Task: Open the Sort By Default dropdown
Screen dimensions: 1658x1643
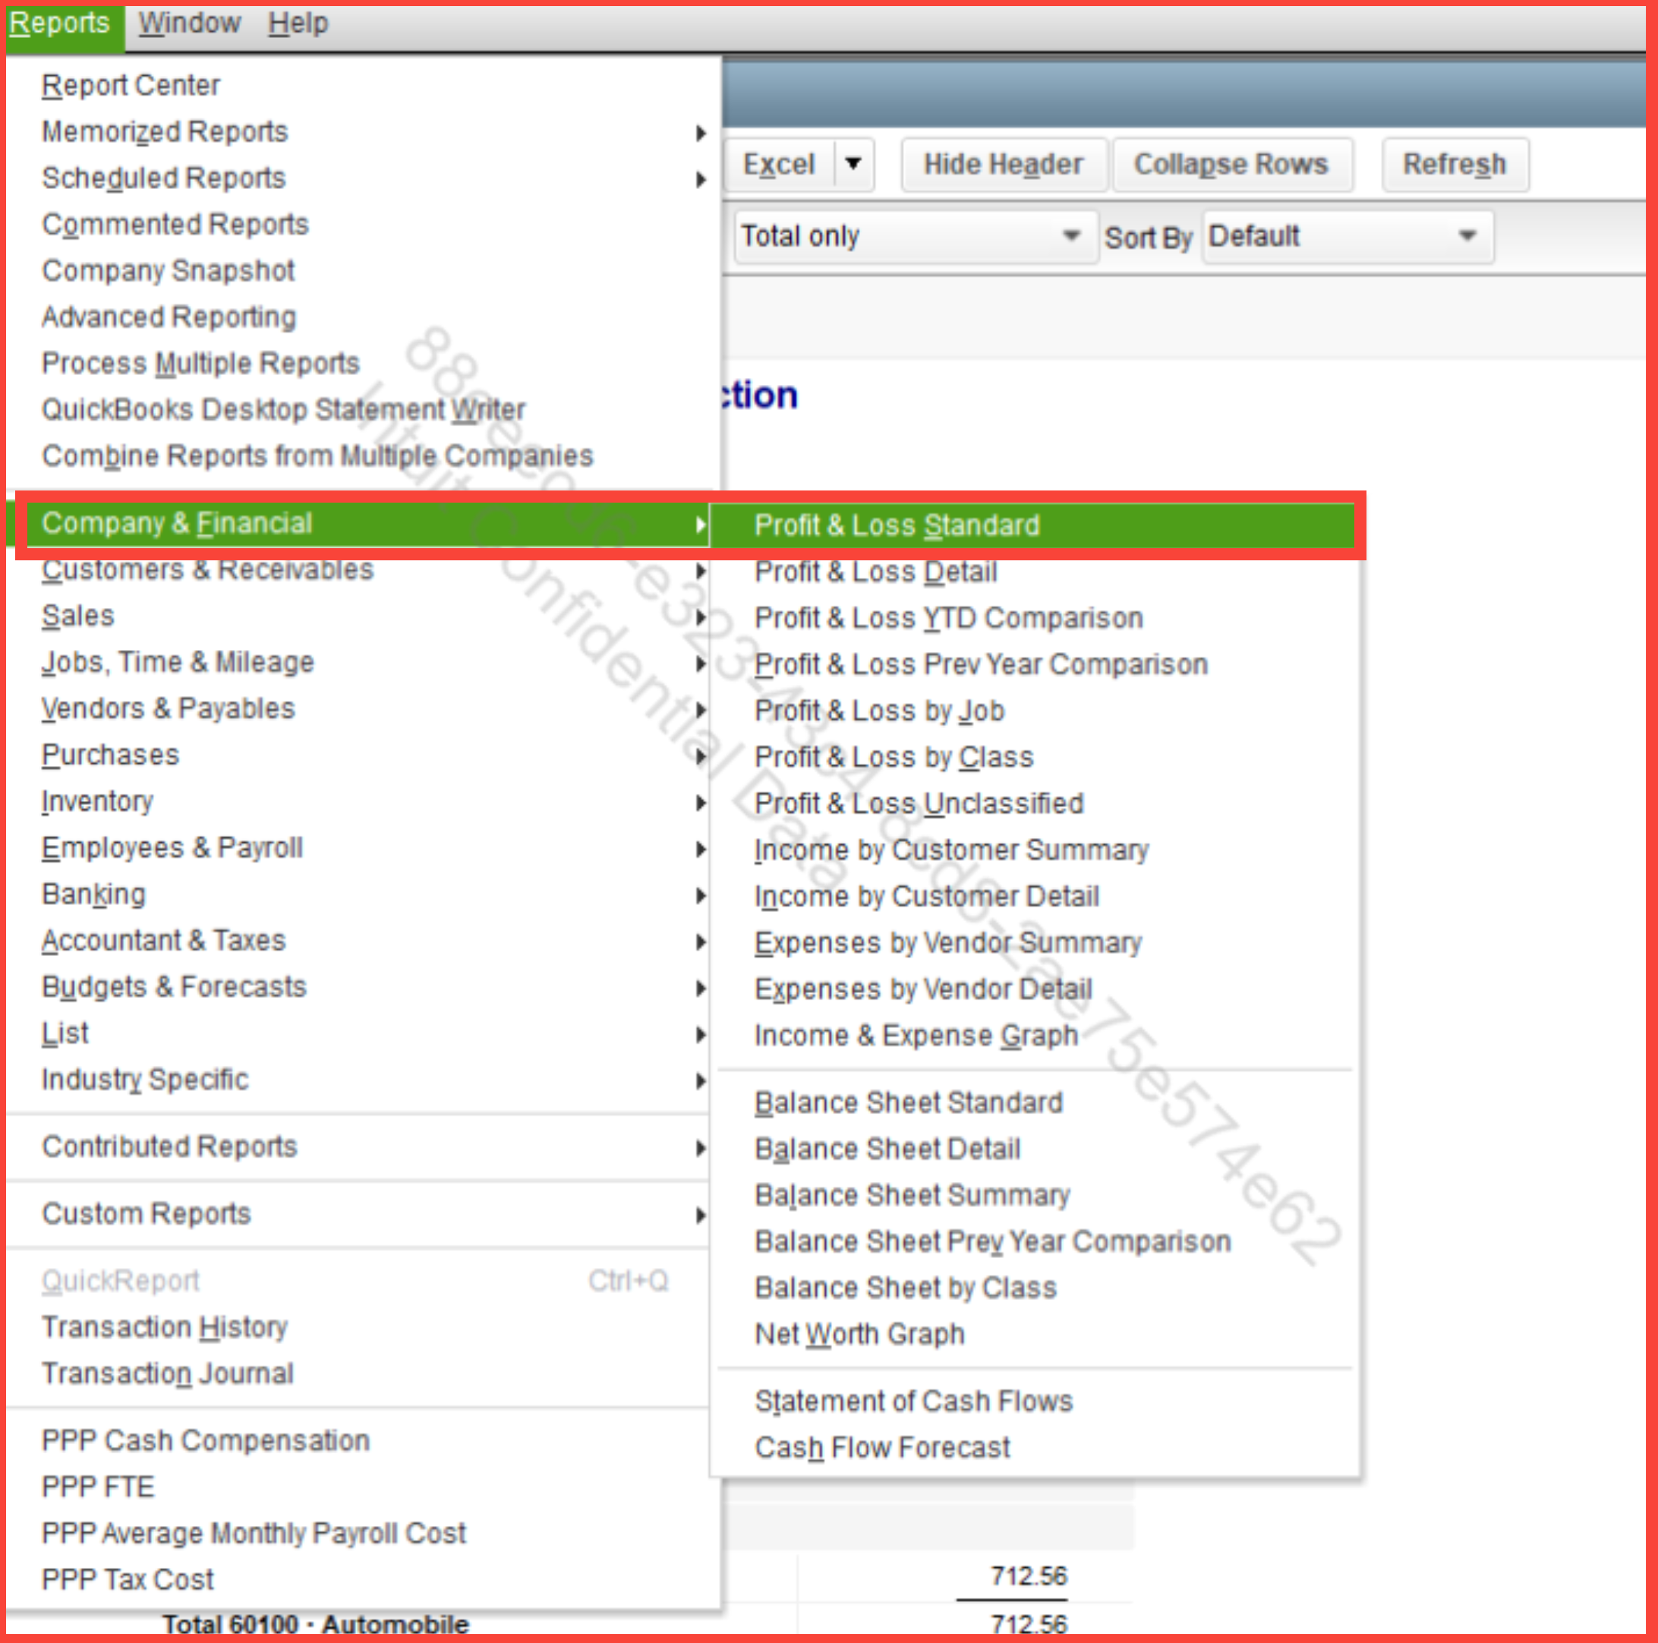Action: (1347, 236)
